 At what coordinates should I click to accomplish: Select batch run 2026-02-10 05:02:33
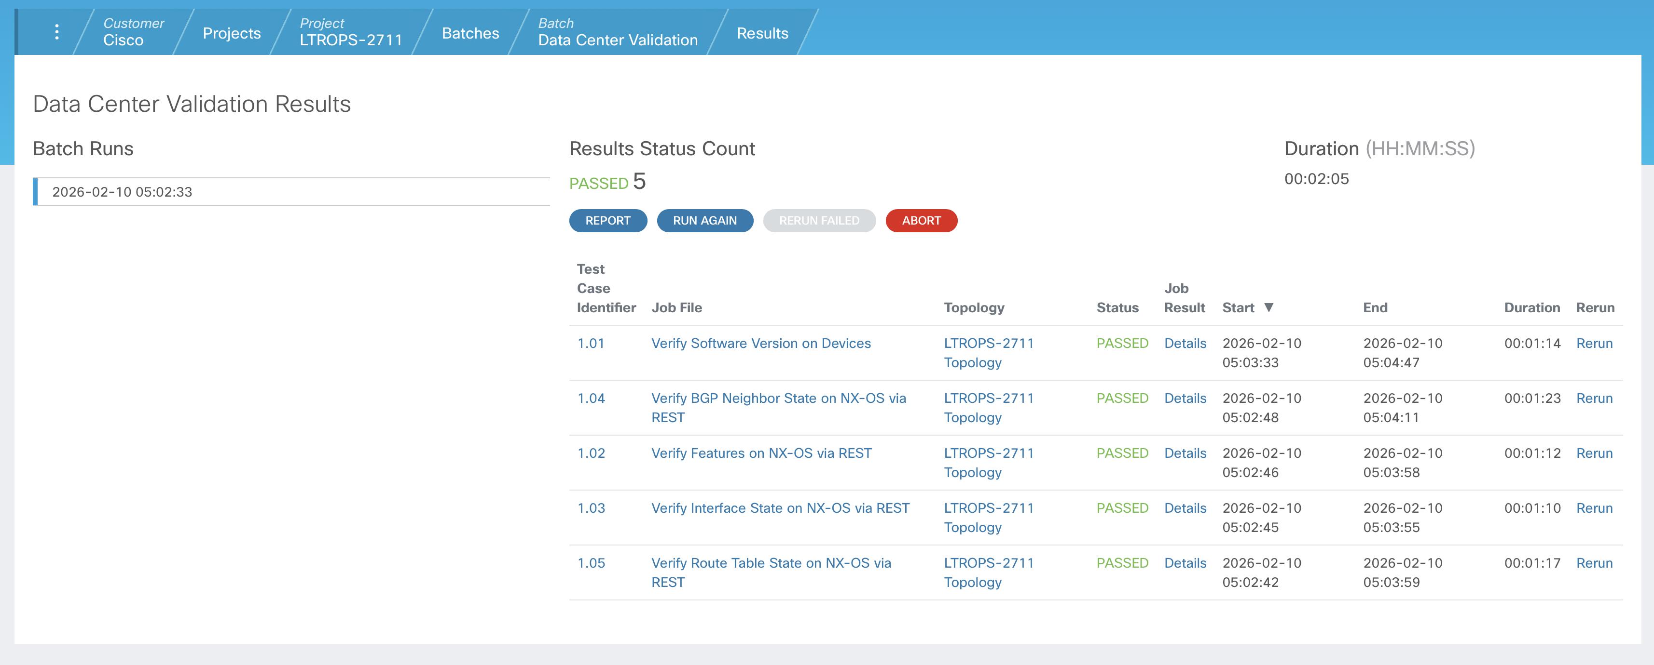tap(122, 192)
